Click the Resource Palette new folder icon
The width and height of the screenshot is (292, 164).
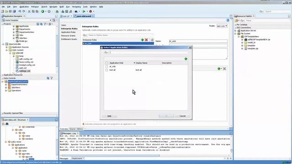(236, 20)
